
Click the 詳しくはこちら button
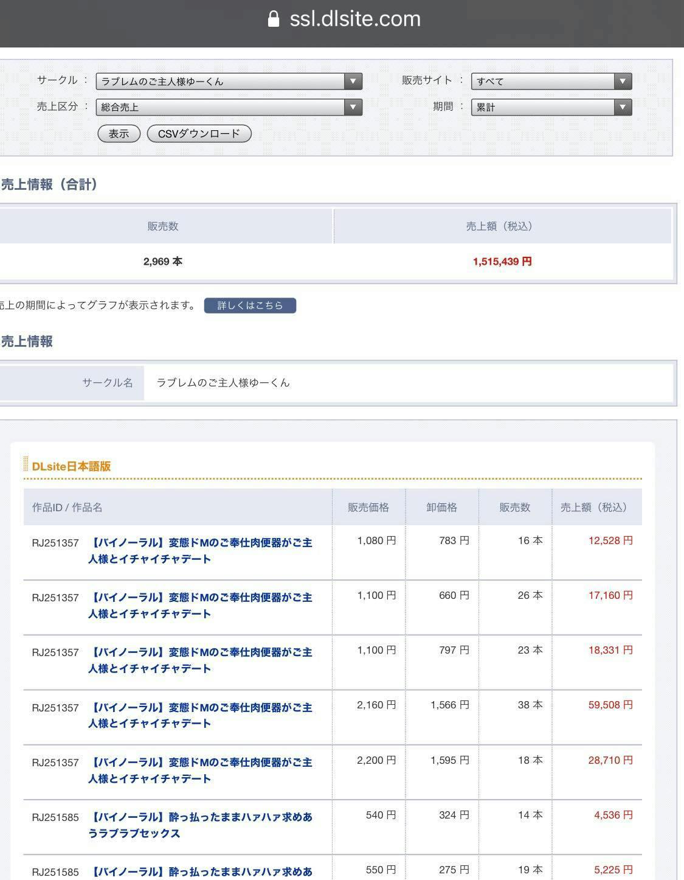point(250,306)
